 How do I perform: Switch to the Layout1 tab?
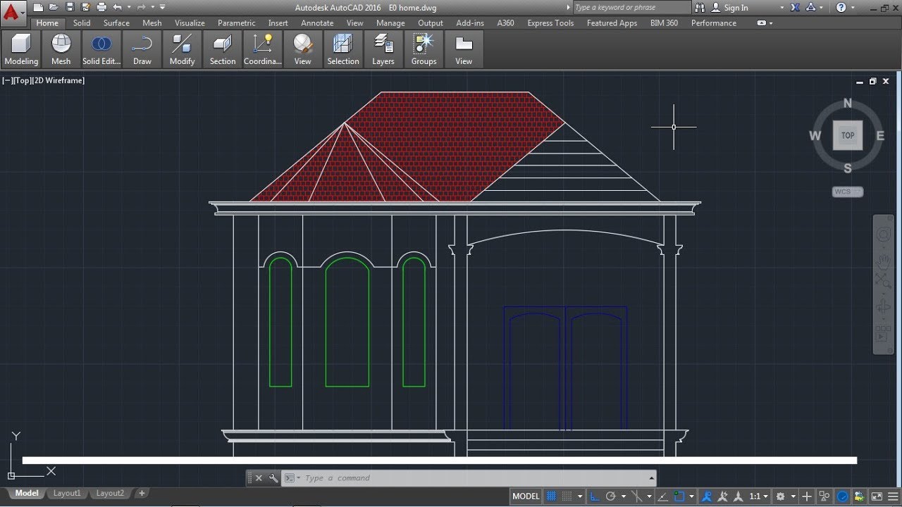click(67, 494)
